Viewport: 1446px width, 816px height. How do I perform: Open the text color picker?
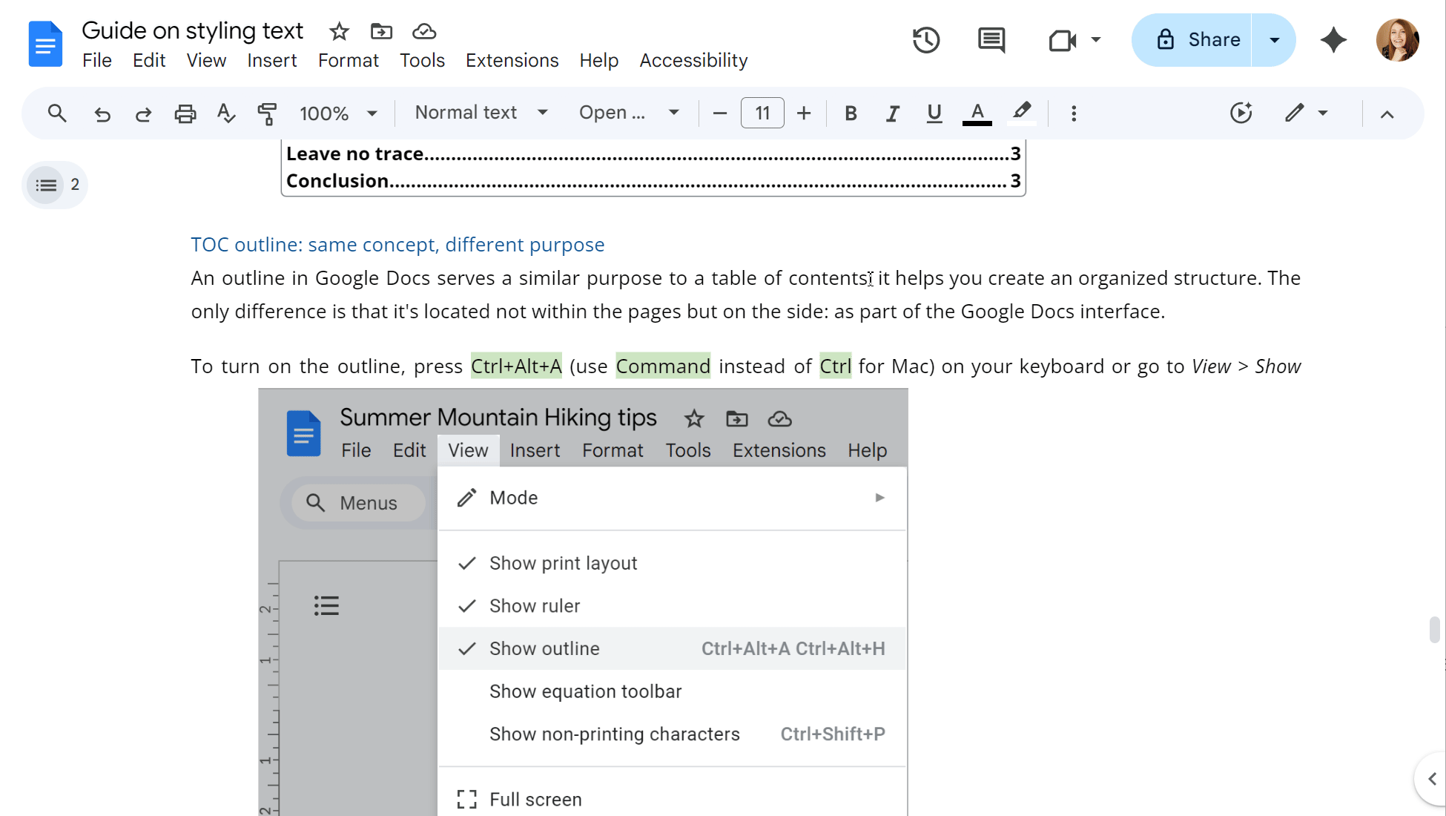click(x=977, y=113)
